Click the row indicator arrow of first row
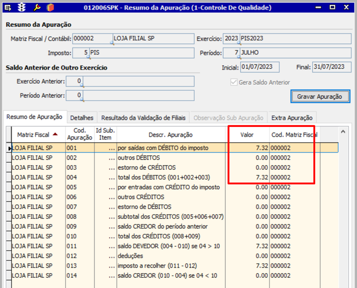357x288 pixels. [10, 148]
